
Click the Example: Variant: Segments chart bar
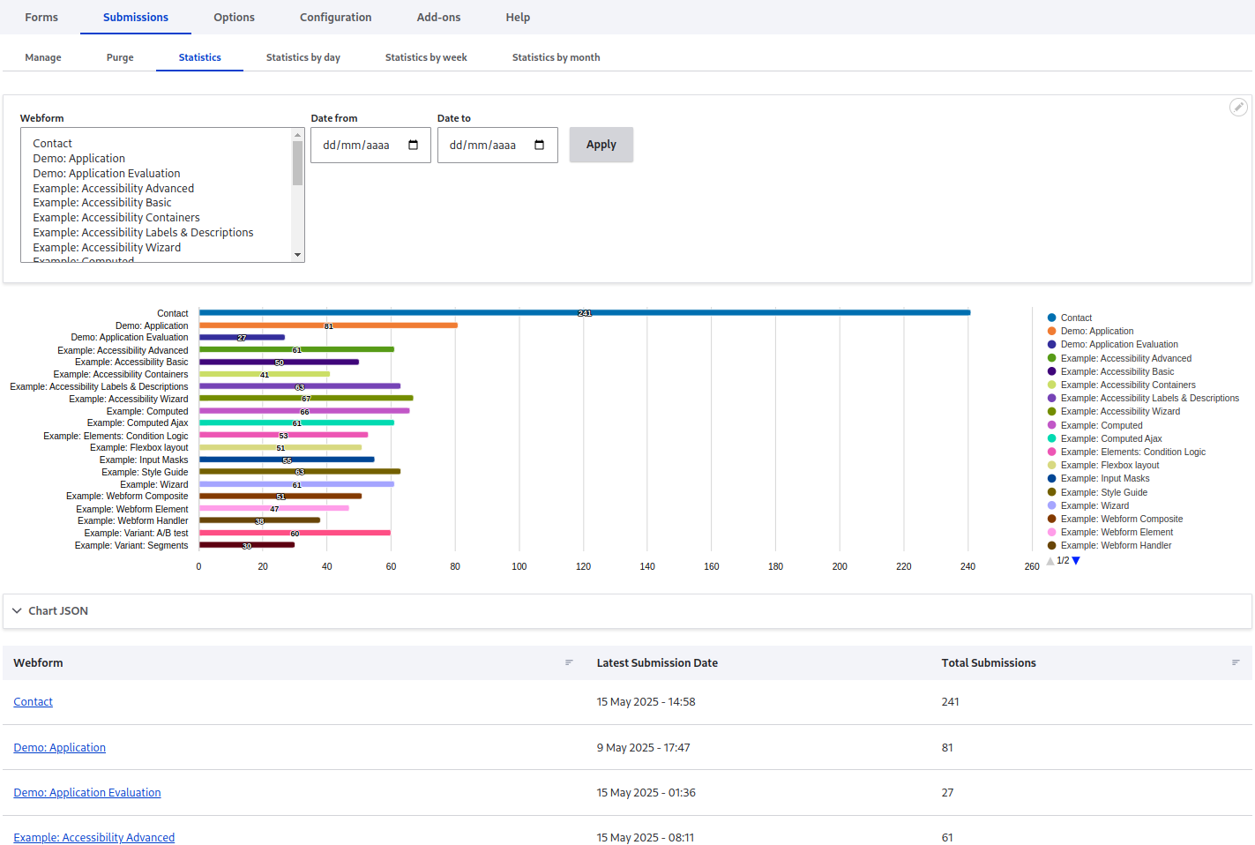(x=247, y=545)
